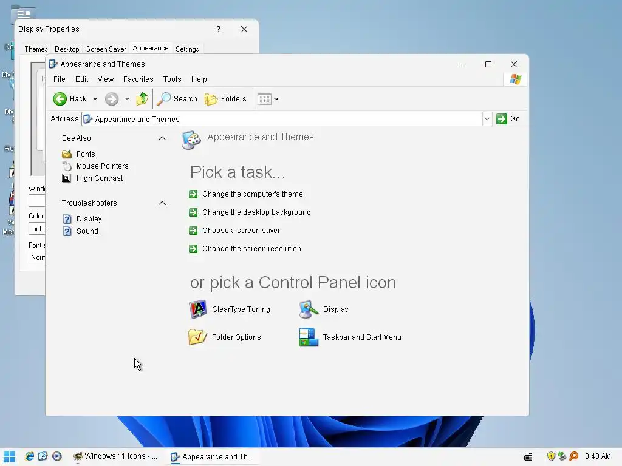
Task: Launch Windows Media Player quick launch icon
Action: coord(56,456)
